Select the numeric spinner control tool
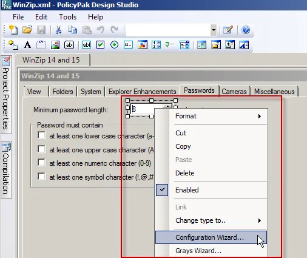Viewport: 307px width, 258px height. click(156, 45)
